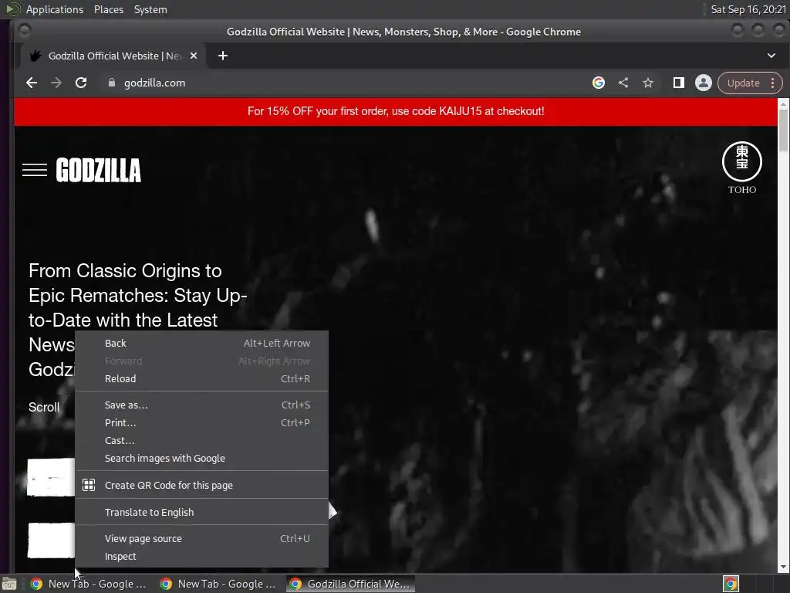Choose Create QR Code for this page

(x=201, y=485)
